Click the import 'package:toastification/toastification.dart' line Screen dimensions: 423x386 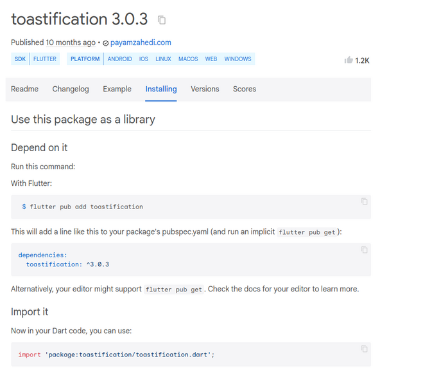tap(116, 354)
